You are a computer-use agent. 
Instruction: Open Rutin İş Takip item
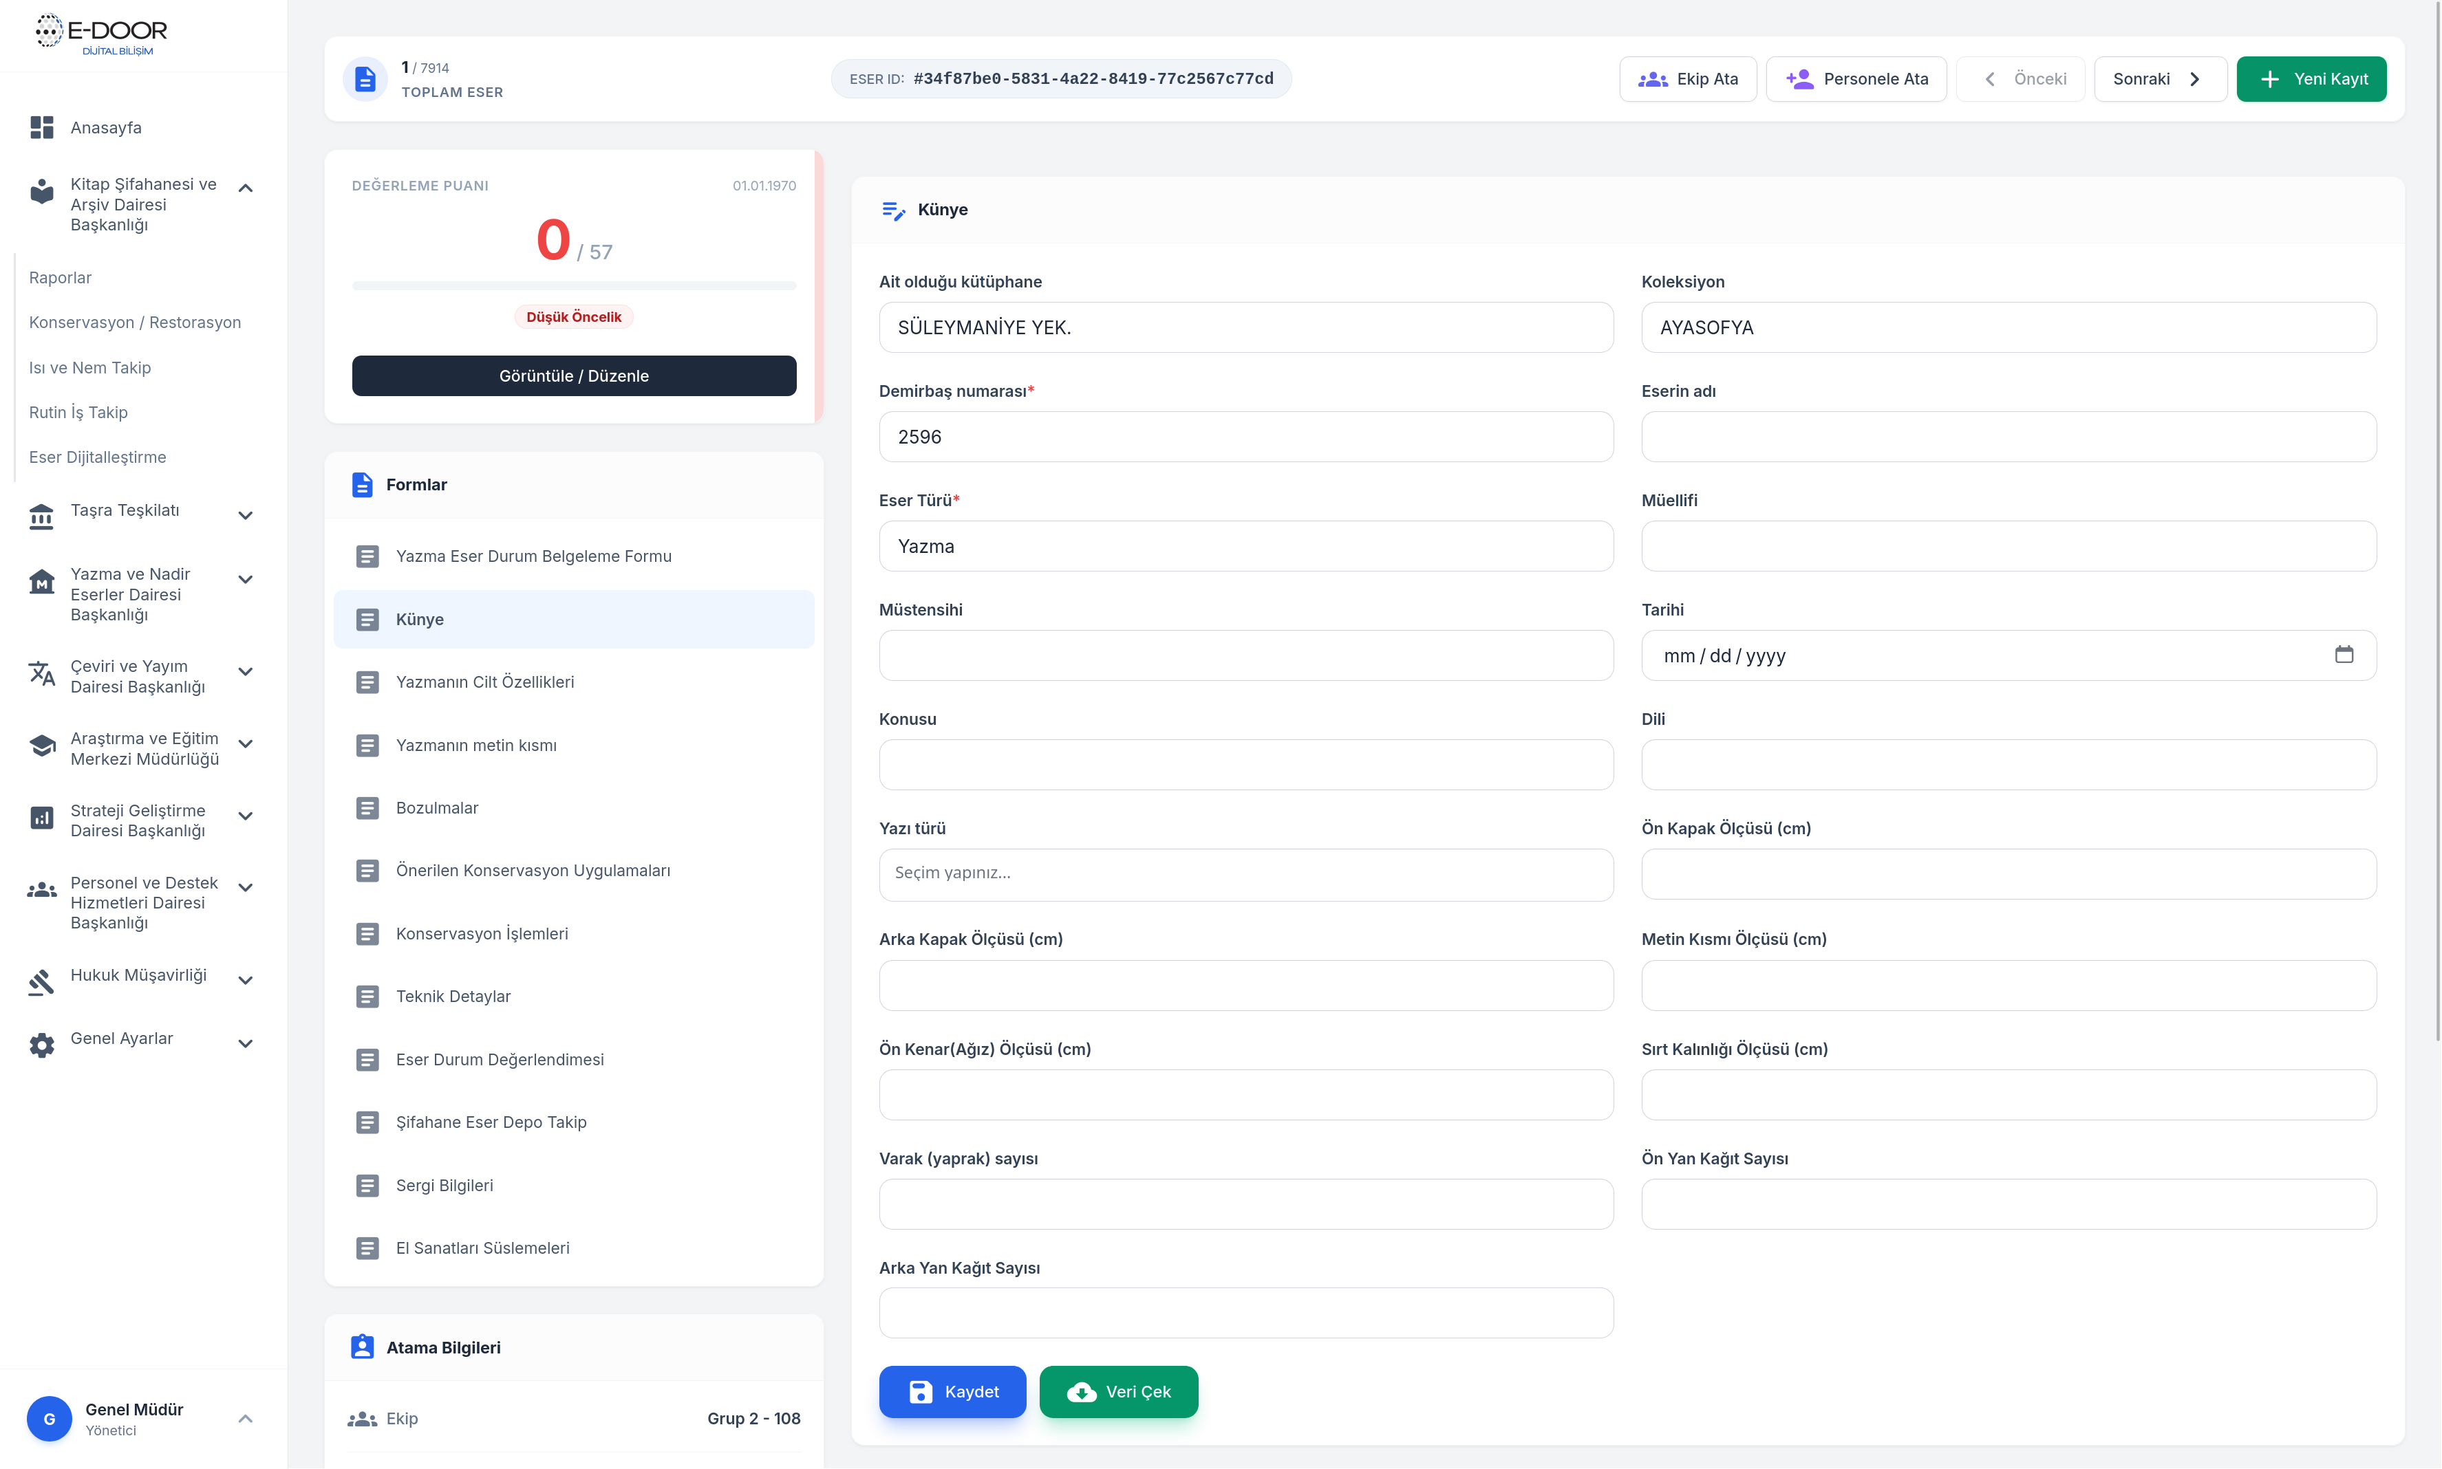(78, 413)
